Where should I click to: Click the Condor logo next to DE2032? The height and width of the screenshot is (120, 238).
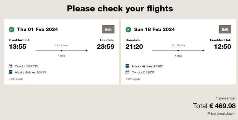(x=11, y=66)
